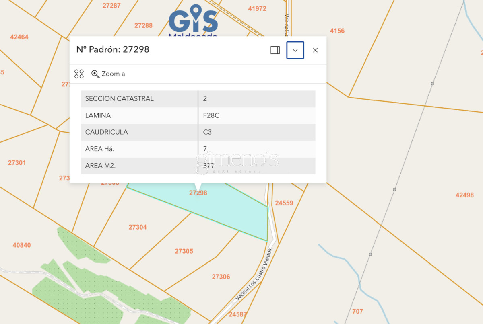Viewport: 483px width, 324px height.
Task: Open the four-circle actions menu icon
Action: [x=79, y=74]
